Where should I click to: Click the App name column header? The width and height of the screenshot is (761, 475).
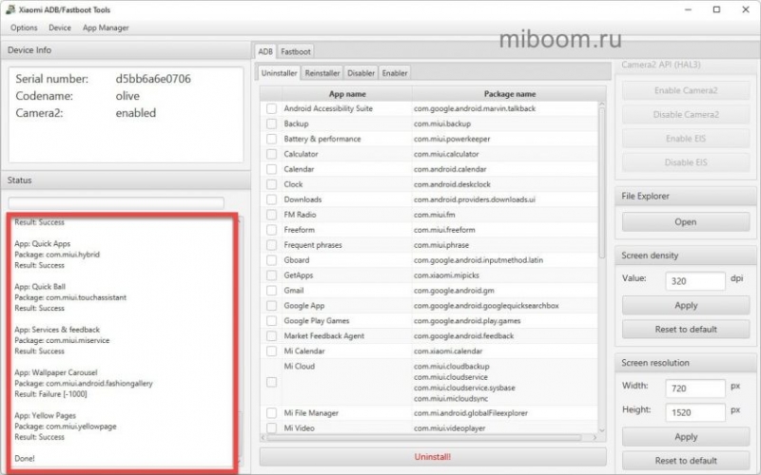tap(347, 94)
